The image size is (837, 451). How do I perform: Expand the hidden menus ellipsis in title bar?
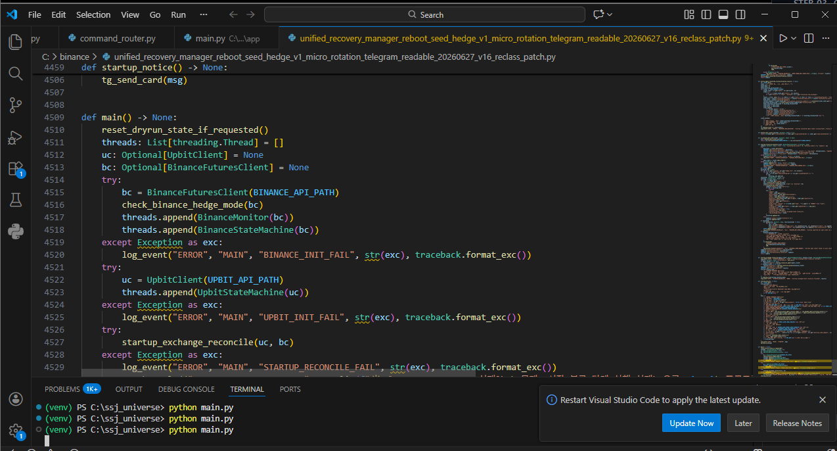coord(204,14)
